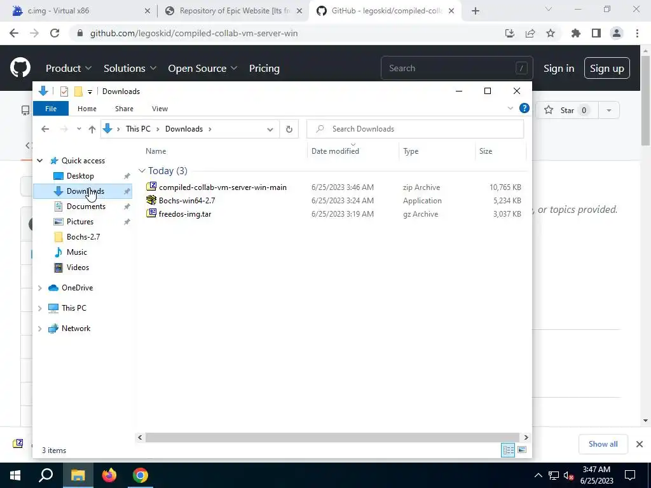Viewport: 651px width, 488px height.
Task: Click the Search Downloads field
Action: tap(415, 129)
